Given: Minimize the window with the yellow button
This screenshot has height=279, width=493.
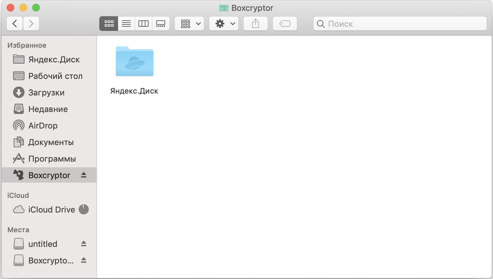Looking at the screenshot, I should click(23, 8).
